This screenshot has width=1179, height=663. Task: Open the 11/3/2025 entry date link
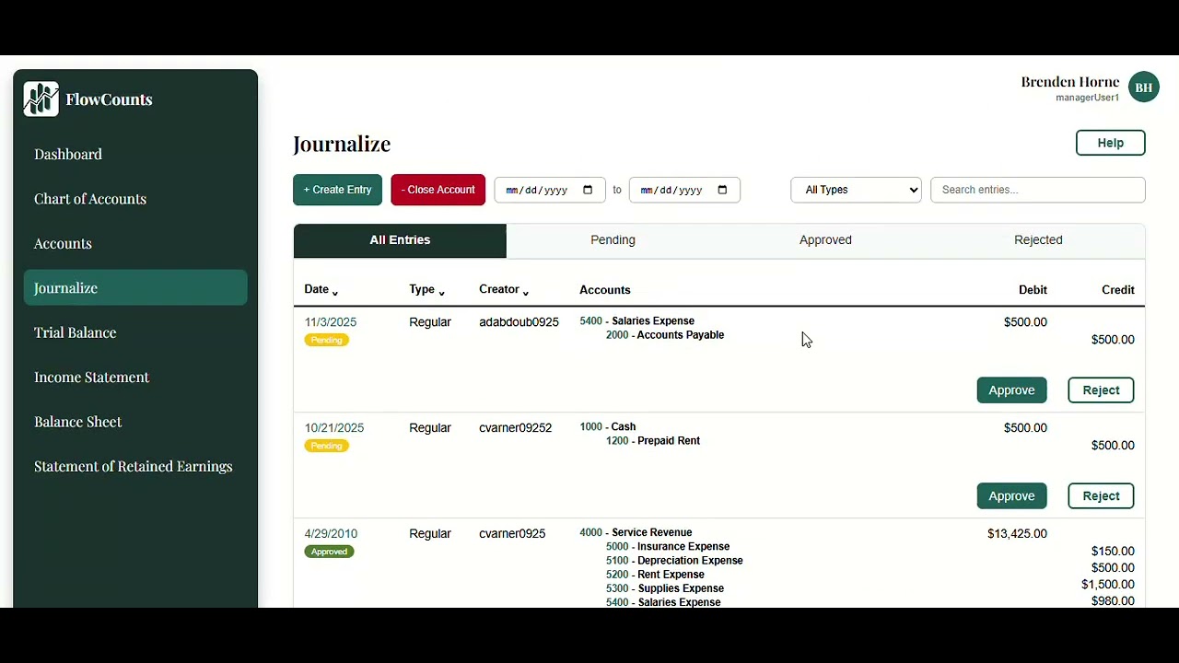tap(331, 322)
